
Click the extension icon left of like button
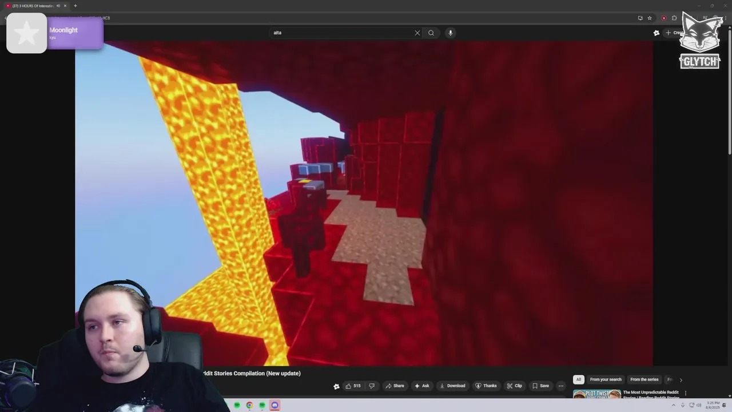pos(336,386)
